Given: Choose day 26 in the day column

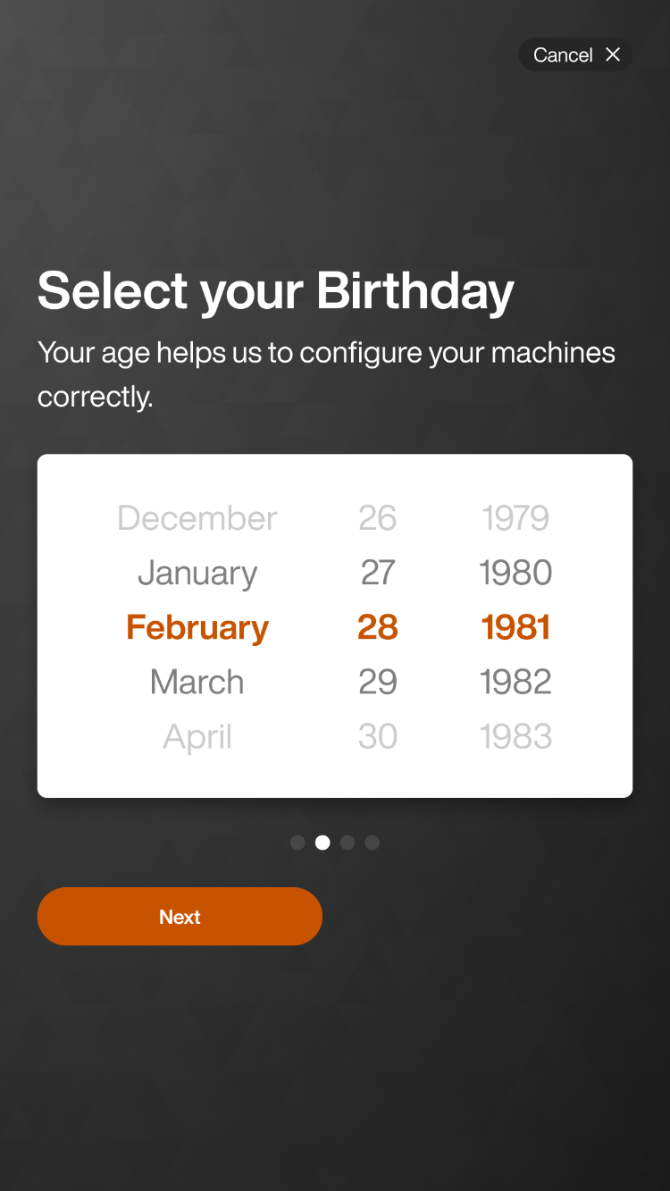Looking at the screenshot, I should coord(378,518).
